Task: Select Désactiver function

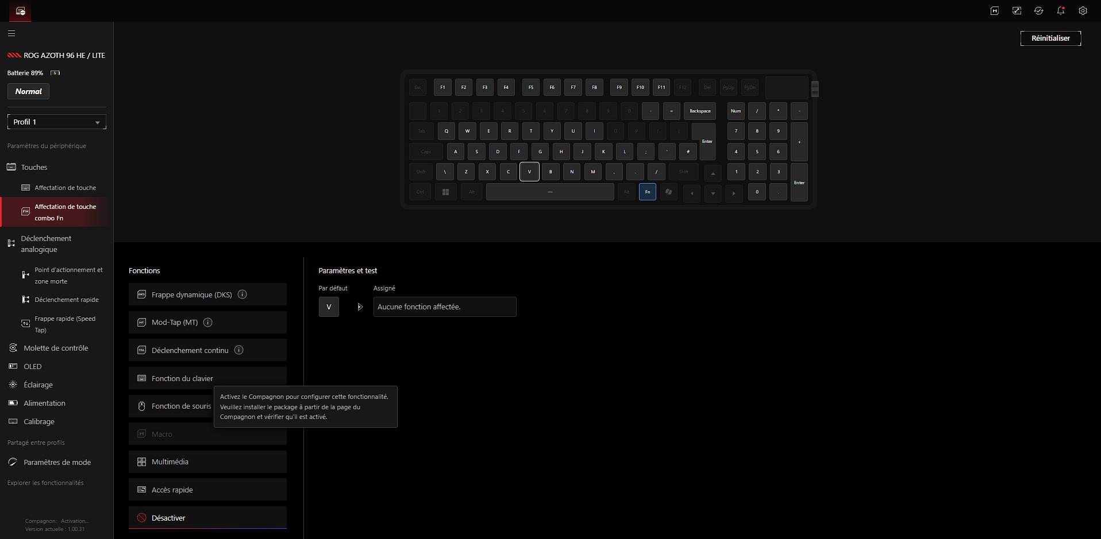Action: [x=207, y=518]
